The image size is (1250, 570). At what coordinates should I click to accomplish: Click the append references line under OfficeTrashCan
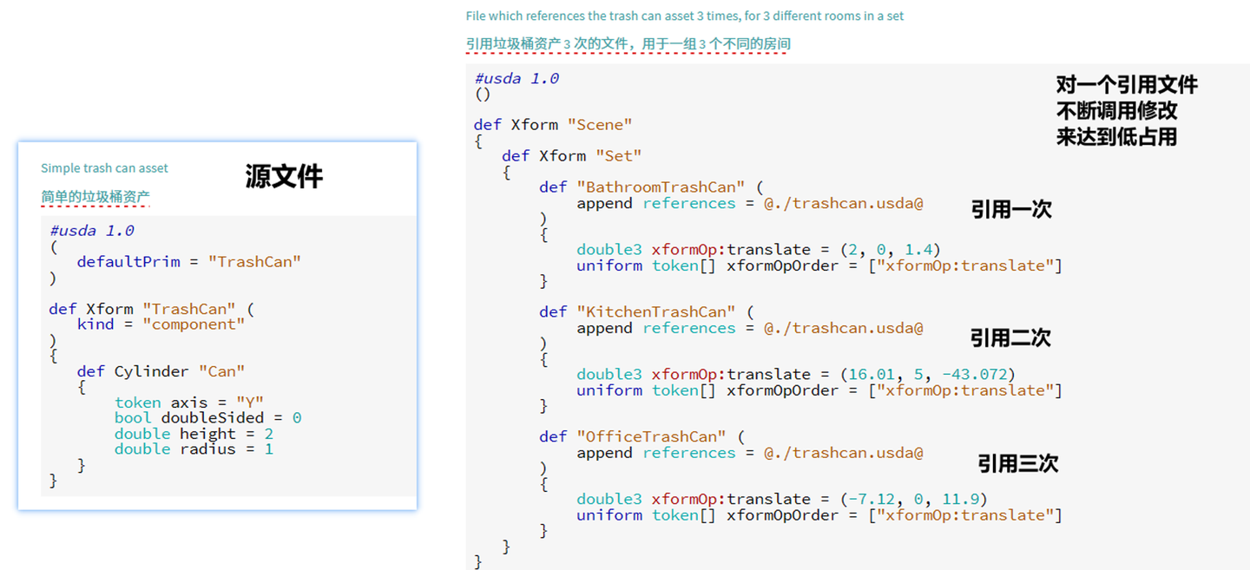[x=750, y=453]
